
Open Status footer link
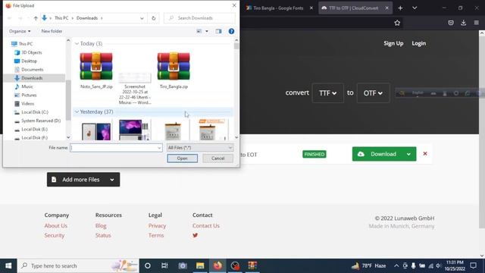tap(103, 235)
